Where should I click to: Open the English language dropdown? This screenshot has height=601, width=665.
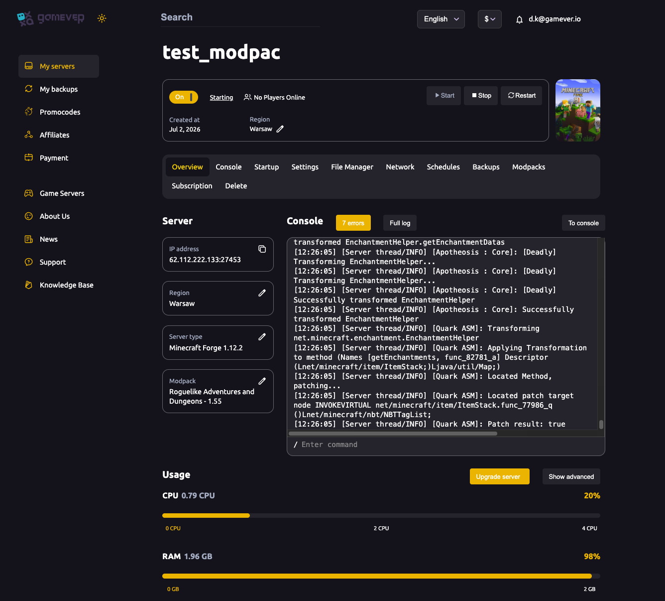coord(441,19)
